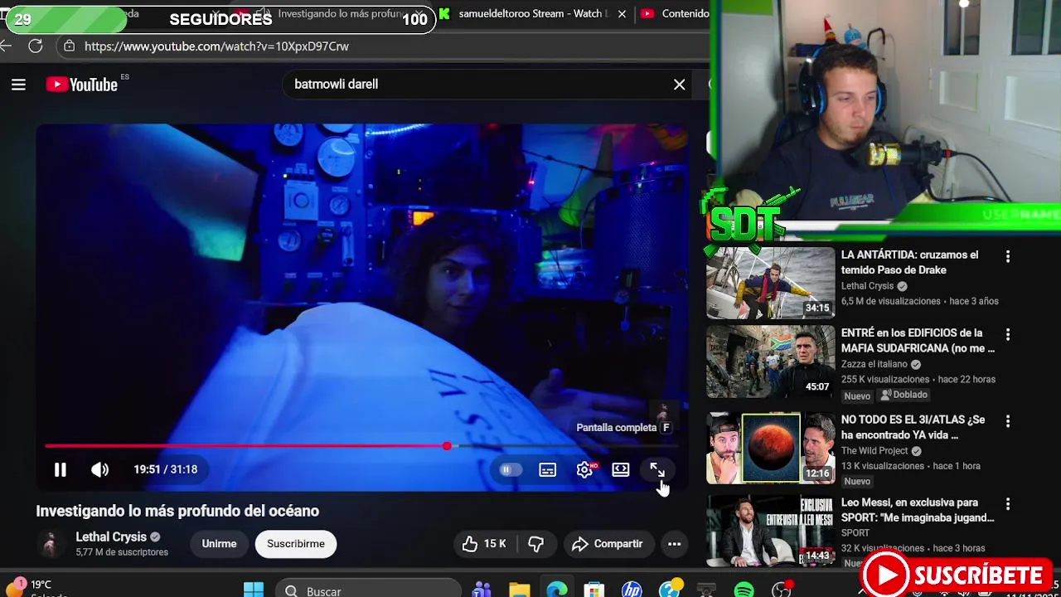Open OBS Studio from the taskbar

[x=782, y=590]
